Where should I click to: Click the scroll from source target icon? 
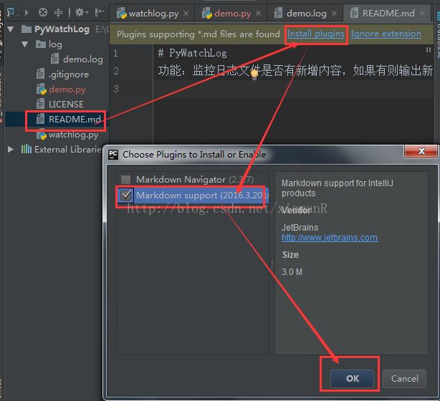click(43, 12)
